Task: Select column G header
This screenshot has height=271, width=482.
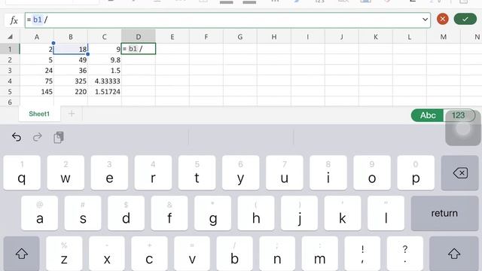Action: tap(240, 37)
